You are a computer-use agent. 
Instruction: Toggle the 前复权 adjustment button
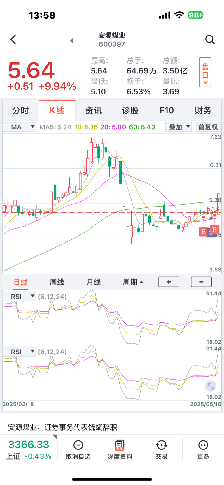click(x=208, y=127)
